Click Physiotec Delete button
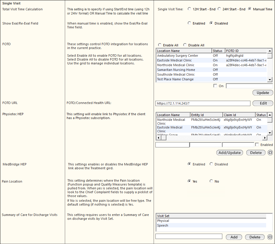Screen dimensions: 275x244 tap(256, 153)
